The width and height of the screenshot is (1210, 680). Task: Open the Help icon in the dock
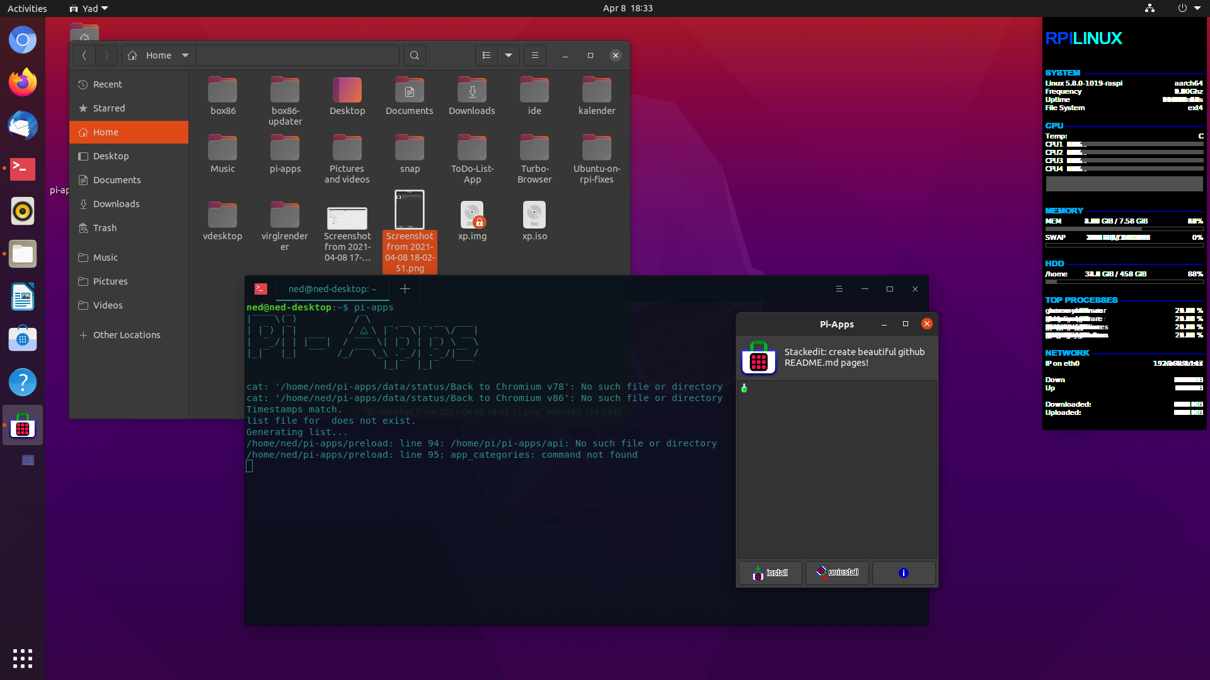[22, 382]
